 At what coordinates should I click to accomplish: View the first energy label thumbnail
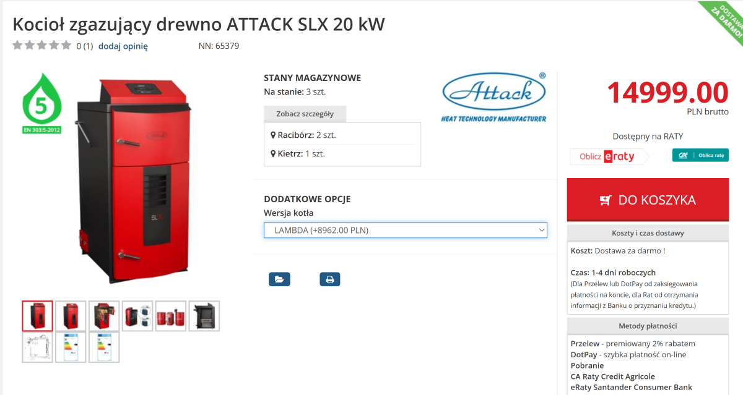point(71,347)
